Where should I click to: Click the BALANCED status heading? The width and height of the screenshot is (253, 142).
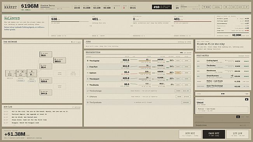(12, 19)
